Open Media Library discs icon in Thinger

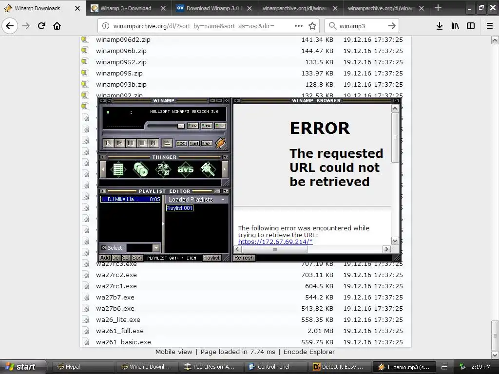tap(141, 169)
